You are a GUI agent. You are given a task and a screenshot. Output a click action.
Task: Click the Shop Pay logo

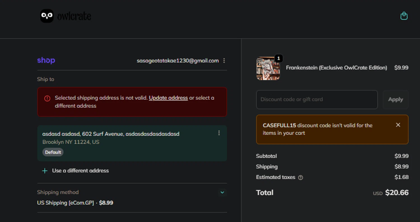(46, 60)
